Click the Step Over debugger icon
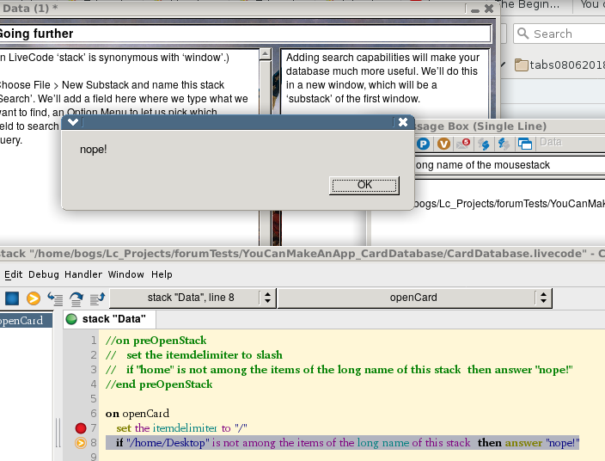Viewport: 605px width, 461px height. click(x=76, y=298)
